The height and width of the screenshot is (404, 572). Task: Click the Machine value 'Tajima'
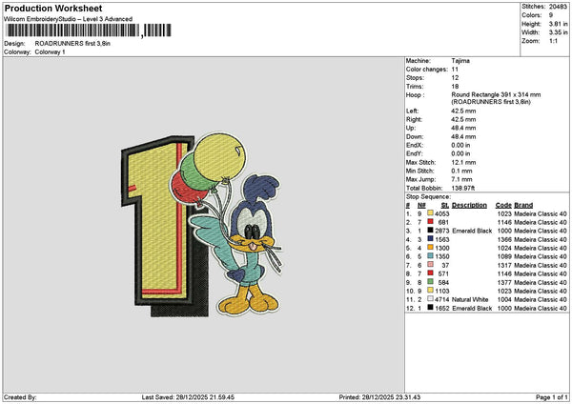click(x=460, y=61)
